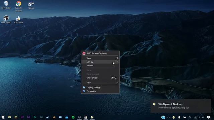Open AMD Radeon Software from context menu
This screenshot has height=120, width=214.
coord(100,53)
